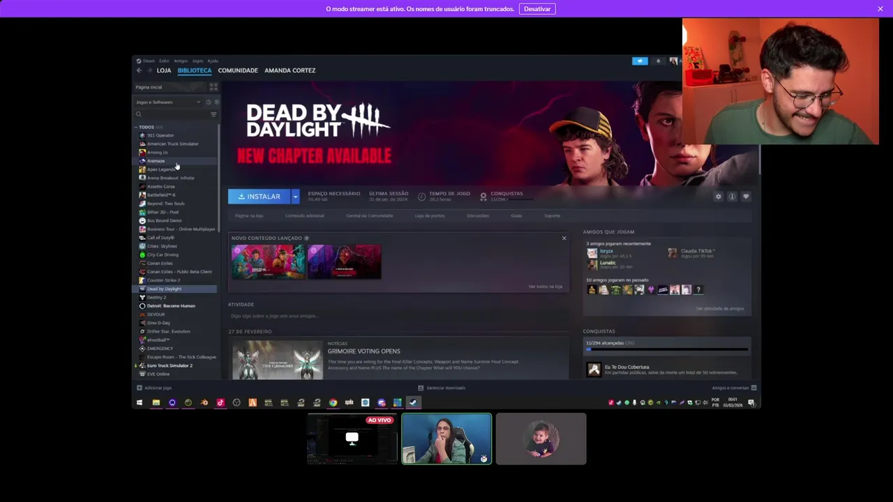This screenshot has height=502, width=893.
Task: Open Google Chrome from the taskbar
Action: pyautogui.click(x=333, y=402)
